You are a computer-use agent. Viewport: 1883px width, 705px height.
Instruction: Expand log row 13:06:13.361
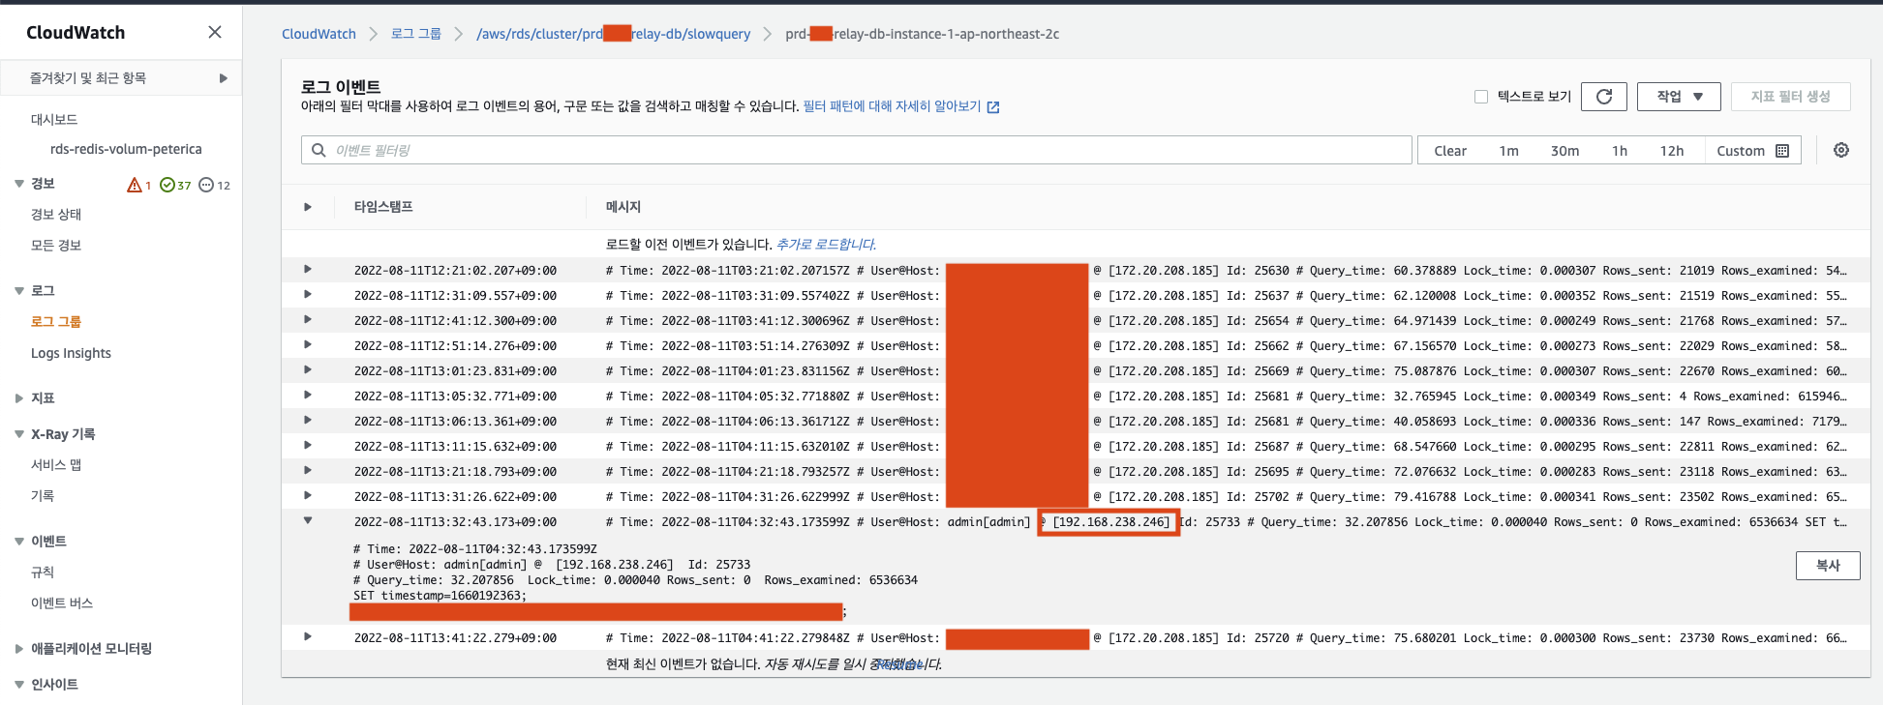coord(308,421)
